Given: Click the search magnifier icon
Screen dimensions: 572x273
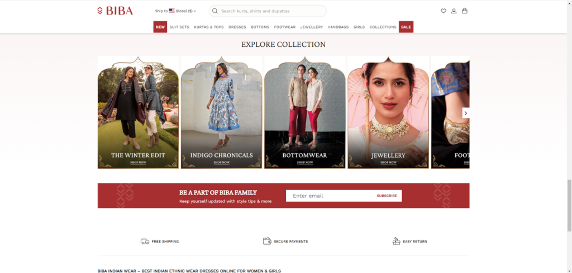Looking at the screenshot, I should (215, 11).
